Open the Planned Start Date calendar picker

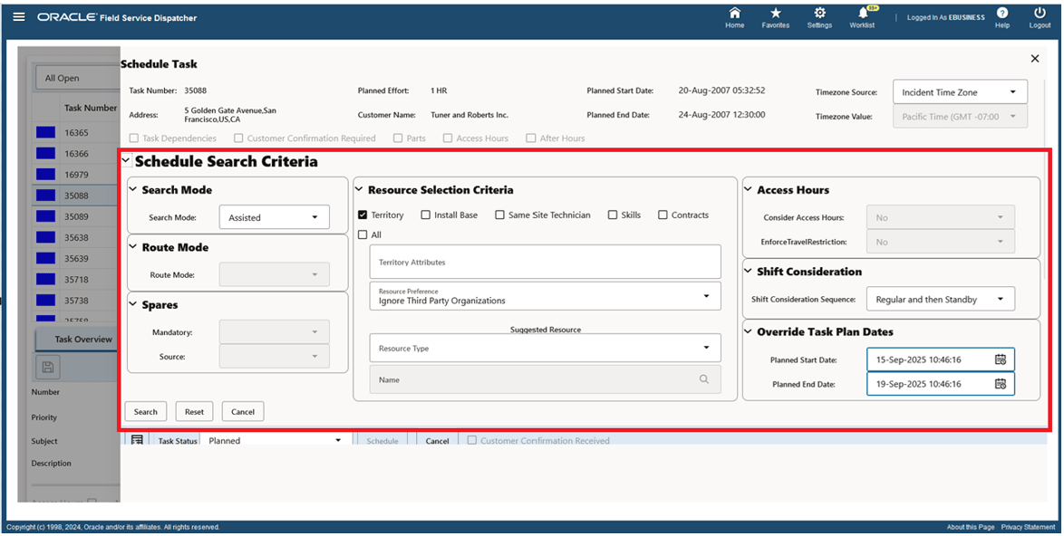coord(1001,359)
